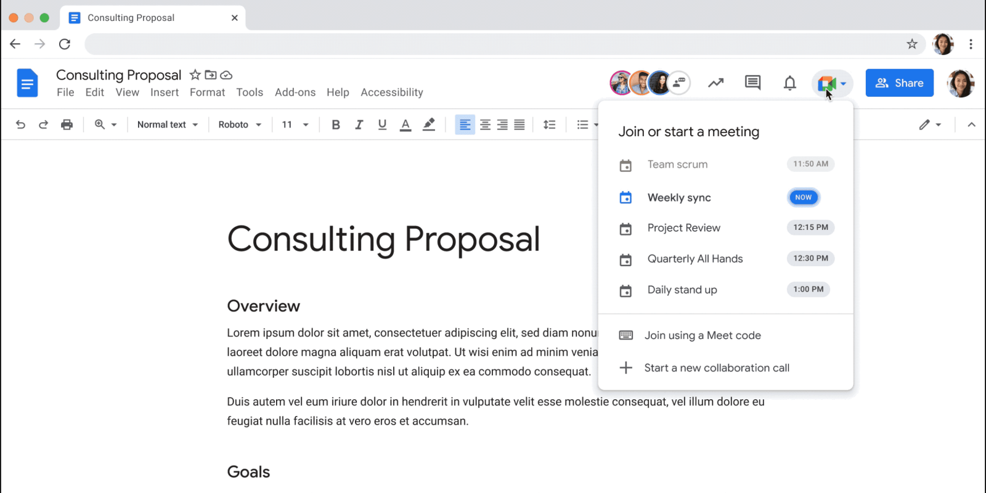The height and width of the screenshot is (493, 986).
Task: Open the activity dashboard trend icon
Action: coord(715,83)
